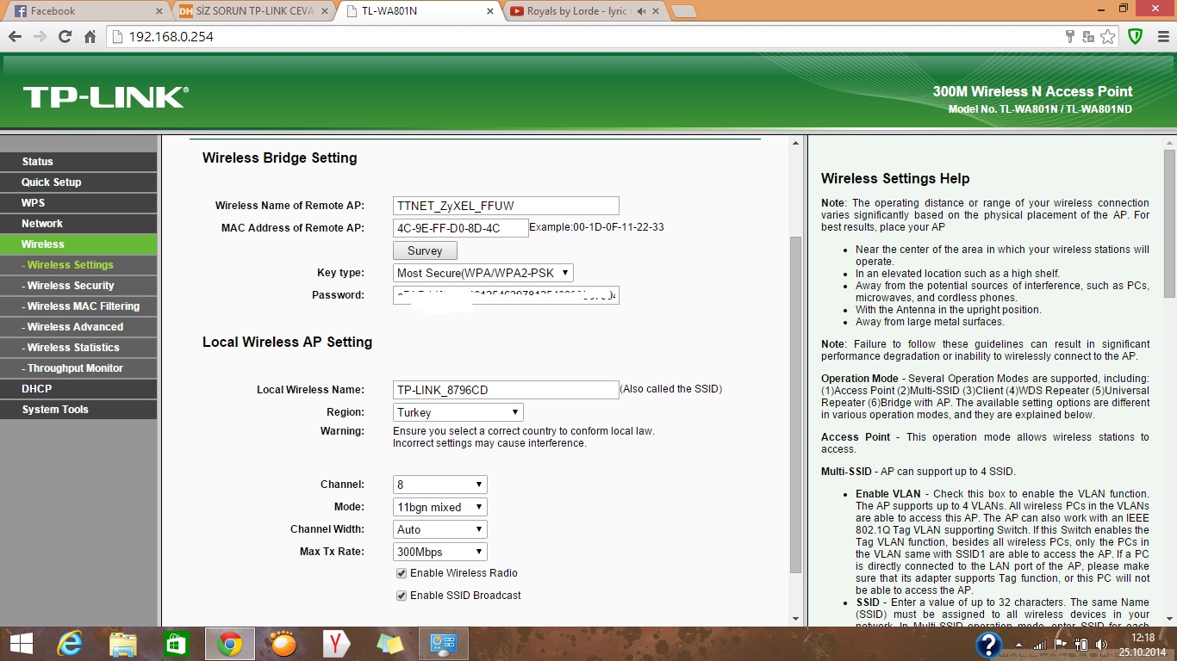Switch to the SİZ SORUN TP-LINK tab
This screenshot has height=661, width=1177.
pyautogui.click(x=252, y=11)
